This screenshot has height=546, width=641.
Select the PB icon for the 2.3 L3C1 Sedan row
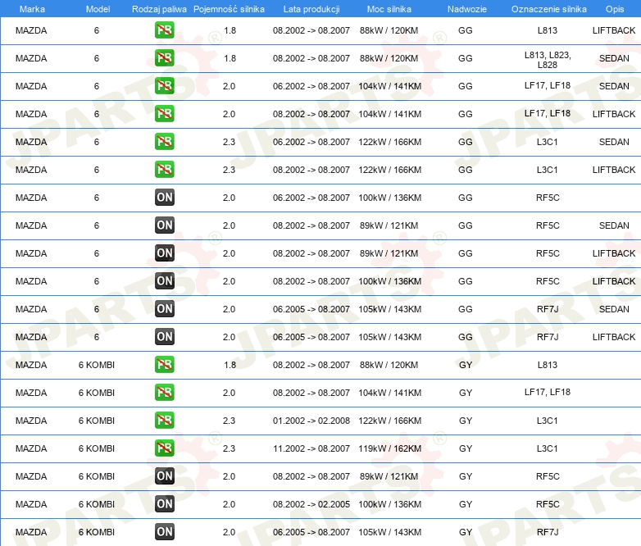pos(164,142)
